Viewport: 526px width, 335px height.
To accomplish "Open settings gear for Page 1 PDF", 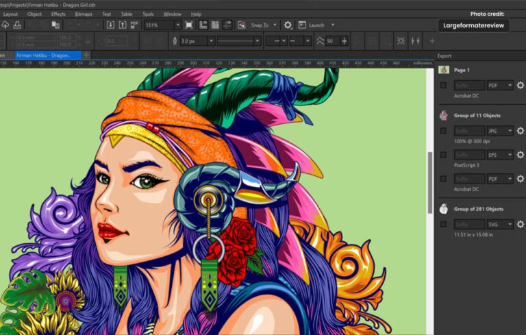I will click(521, 85).
